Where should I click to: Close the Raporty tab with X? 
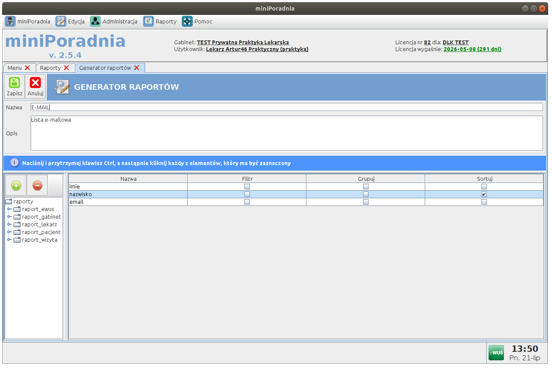[x=66, y=68]
